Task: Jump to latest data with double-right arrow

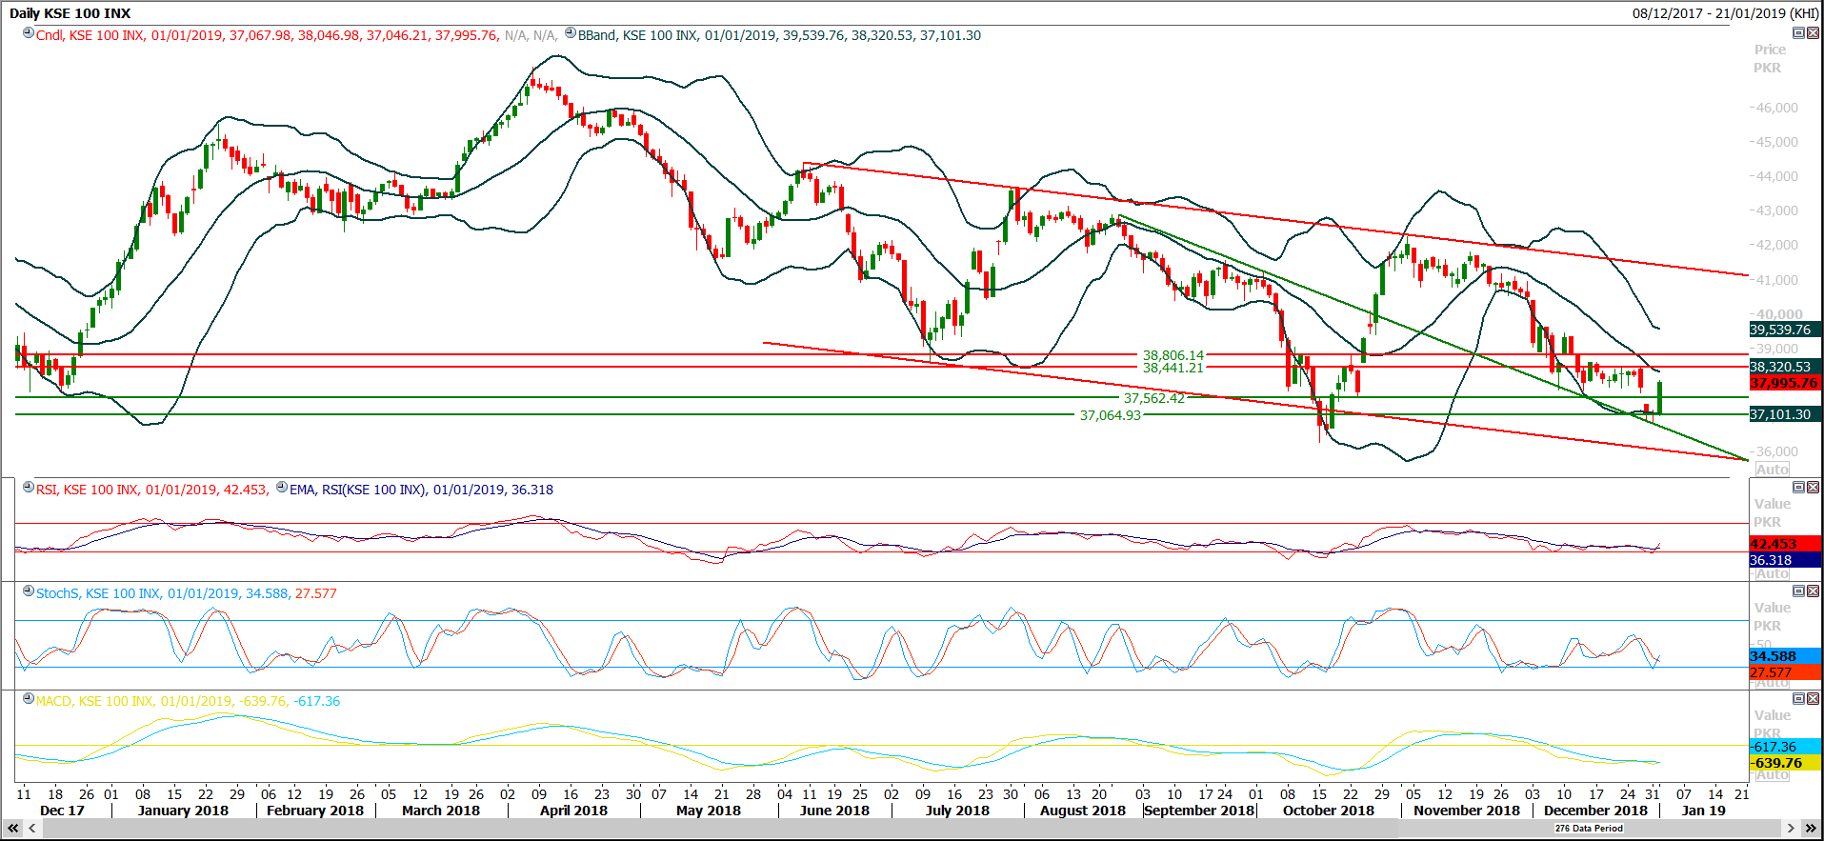Action: pos(1811,829)
